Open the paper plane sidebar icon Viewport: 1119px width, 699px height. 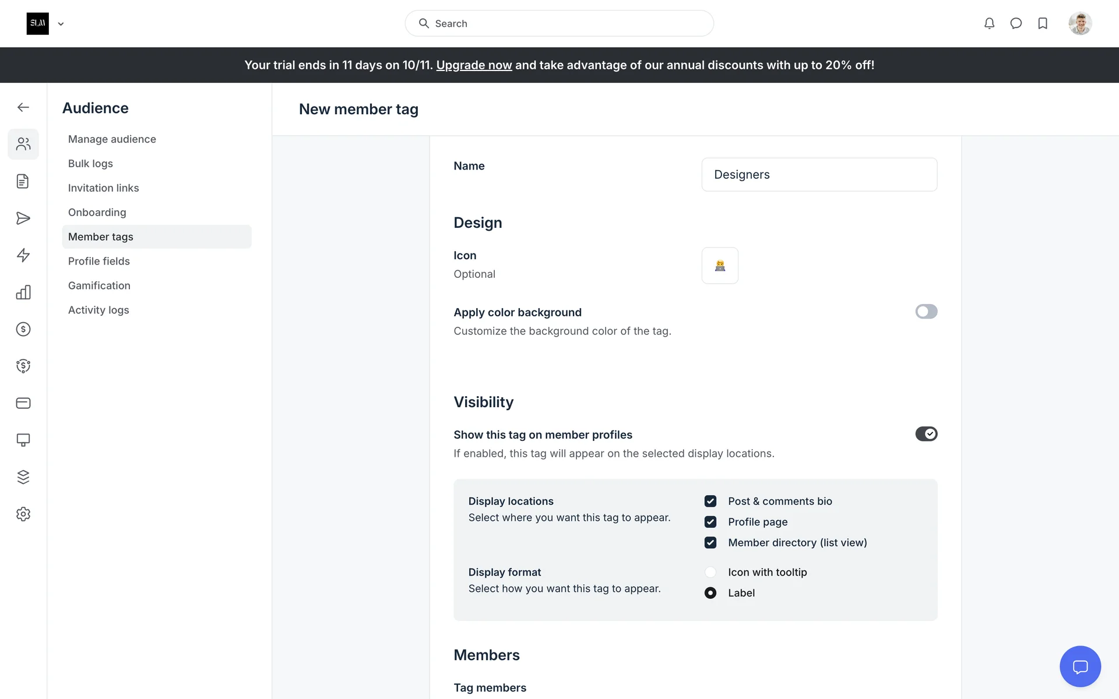23,218
